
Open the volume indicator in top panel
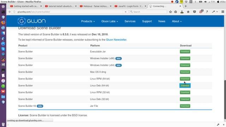pyautogui.click(x=206, y=2)
